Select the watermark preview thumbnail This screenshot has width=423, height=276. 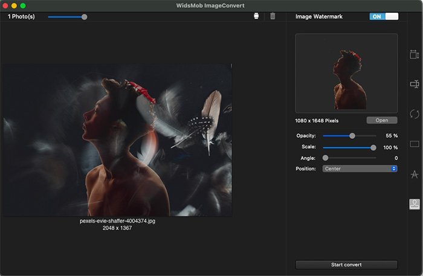(346, 73)
